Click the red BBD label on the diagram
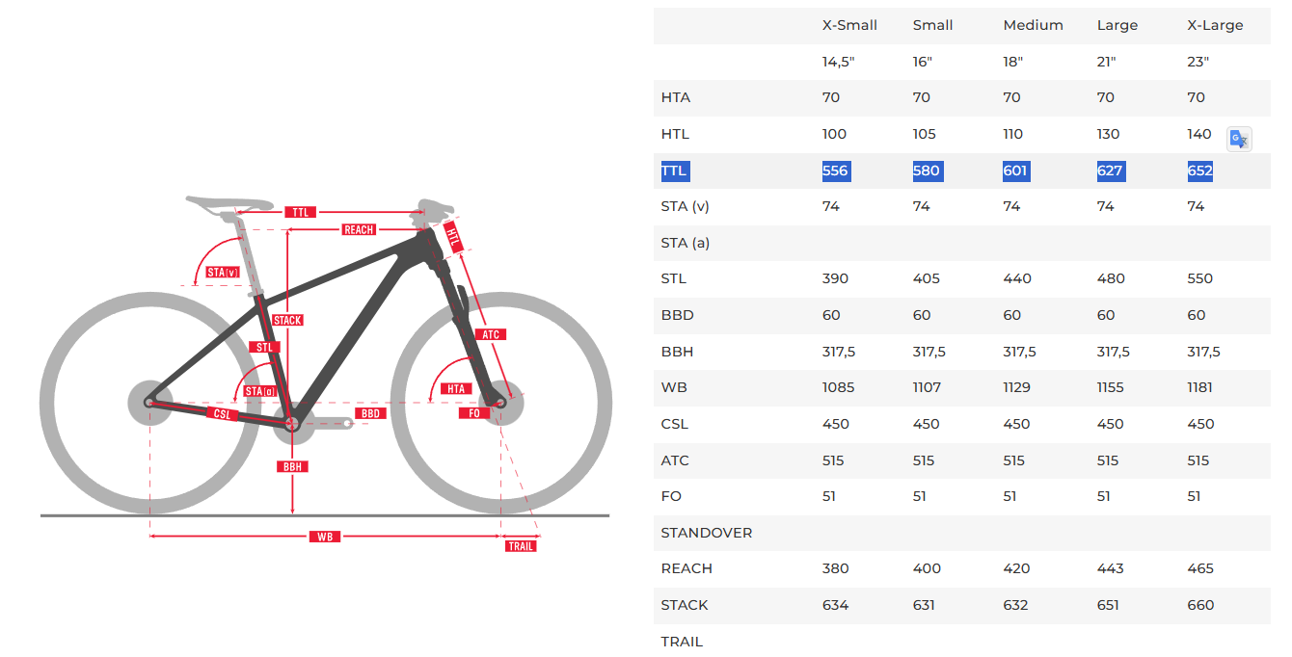The height and width of the screenshot is (657, 1292). [370, 413]
